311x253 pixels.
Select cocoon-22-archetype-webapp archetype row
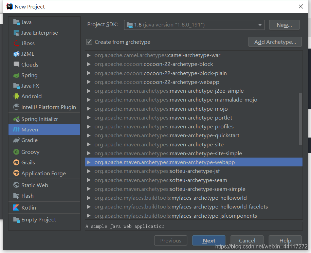click(x=194, y=82)
